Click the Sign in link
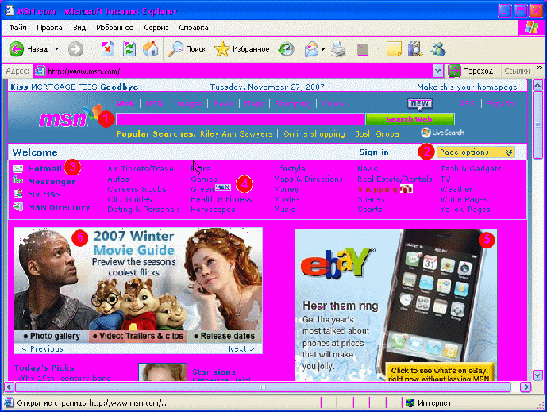547x412 pixels. 374,152
